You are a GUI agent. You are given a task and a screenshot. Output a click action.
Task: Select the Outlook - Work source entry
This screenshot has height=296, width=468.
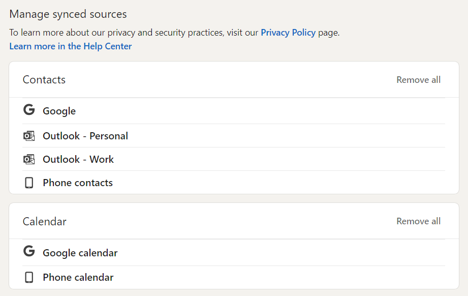click(x=77, y=159)
